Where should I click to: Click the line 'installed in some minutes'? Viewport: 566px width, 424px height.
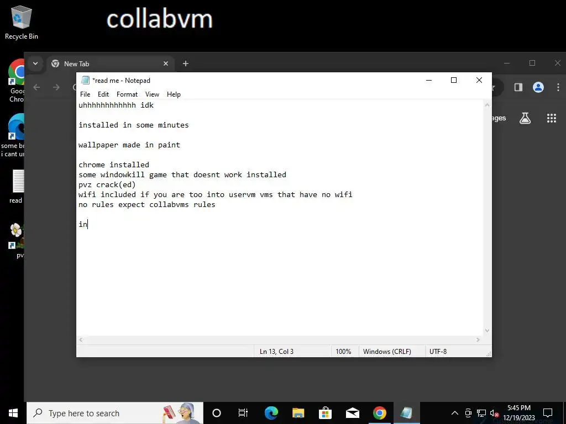134,125
